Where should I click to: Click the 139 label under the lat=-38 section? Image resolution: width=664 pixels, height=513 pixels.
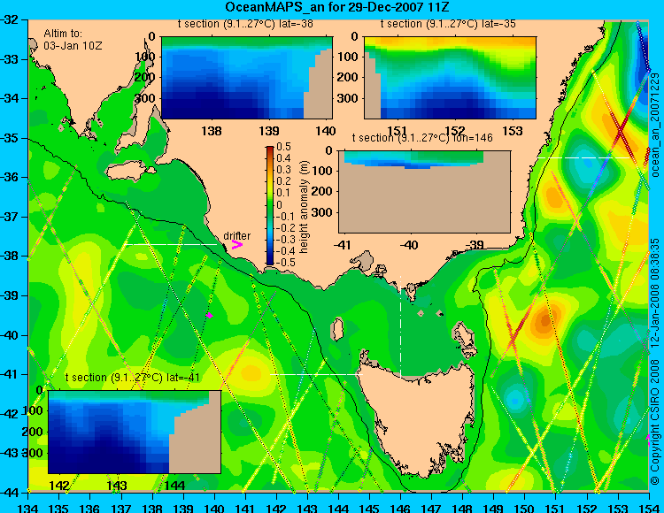pos(269,131)
